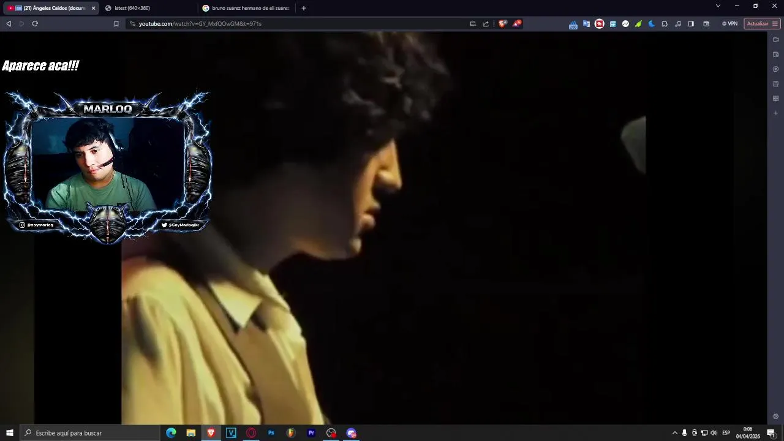Open the media control music-note icon

tap(677, 24)
